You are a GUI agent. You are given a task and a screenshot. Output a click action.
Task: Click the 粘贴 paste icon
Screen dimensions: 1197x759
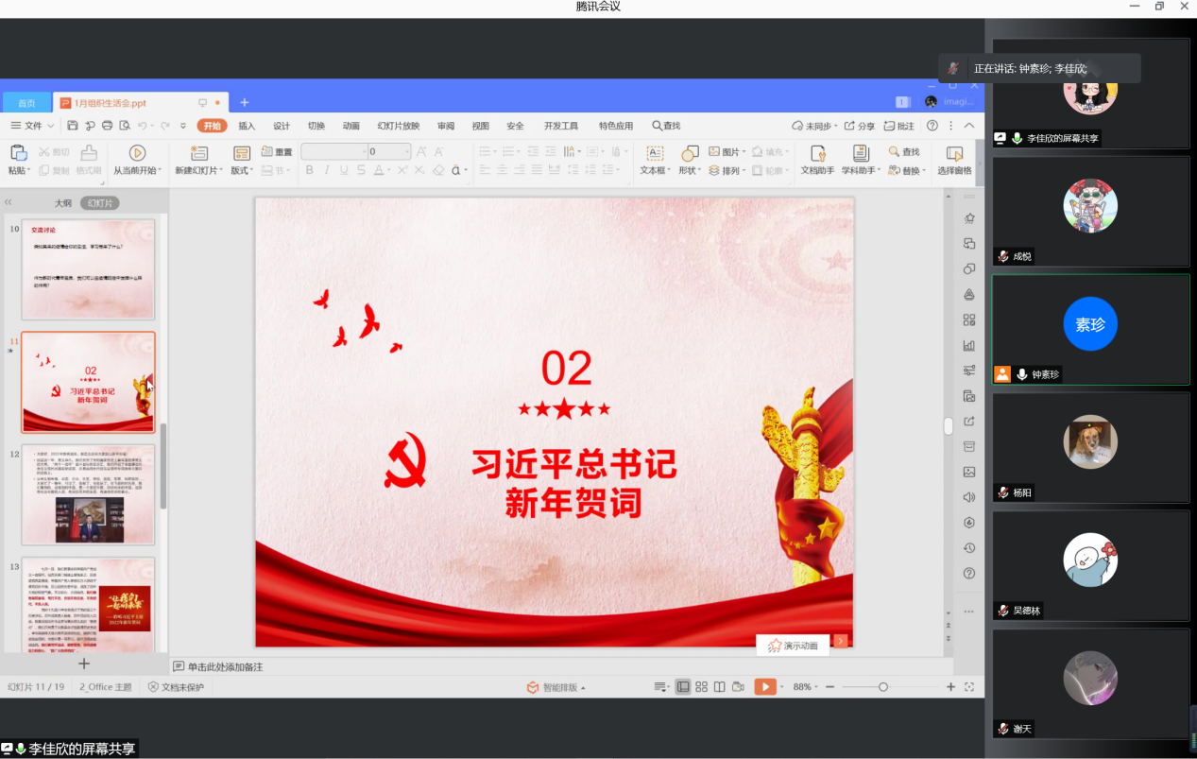coord(18,153)
